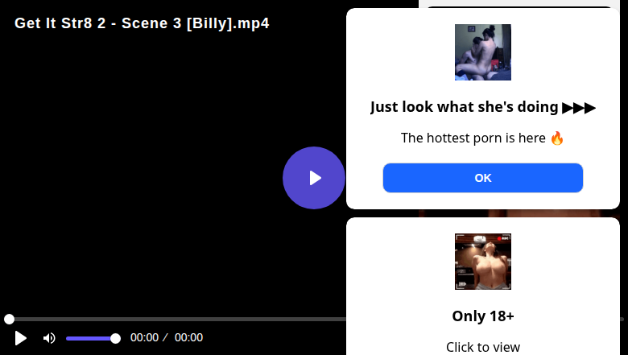Click the top notification card's thumbnail image

[482, 52]
